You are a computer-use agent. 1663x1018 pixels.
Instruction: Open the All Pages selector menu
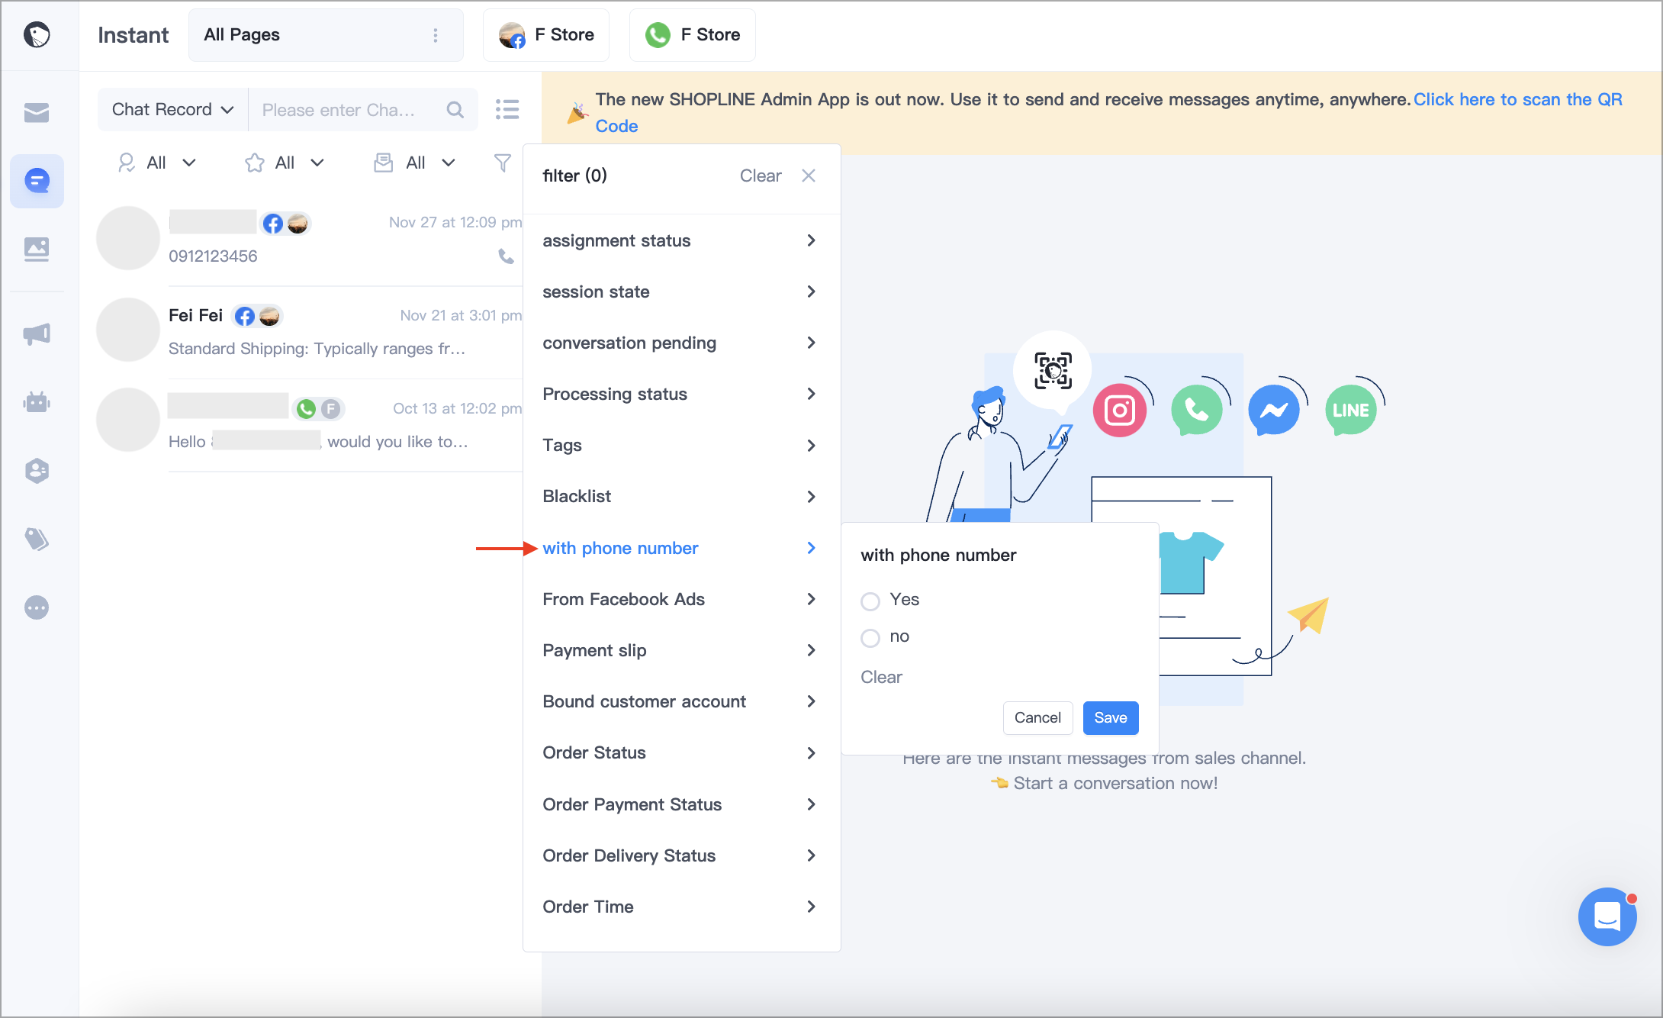(326, 35)
